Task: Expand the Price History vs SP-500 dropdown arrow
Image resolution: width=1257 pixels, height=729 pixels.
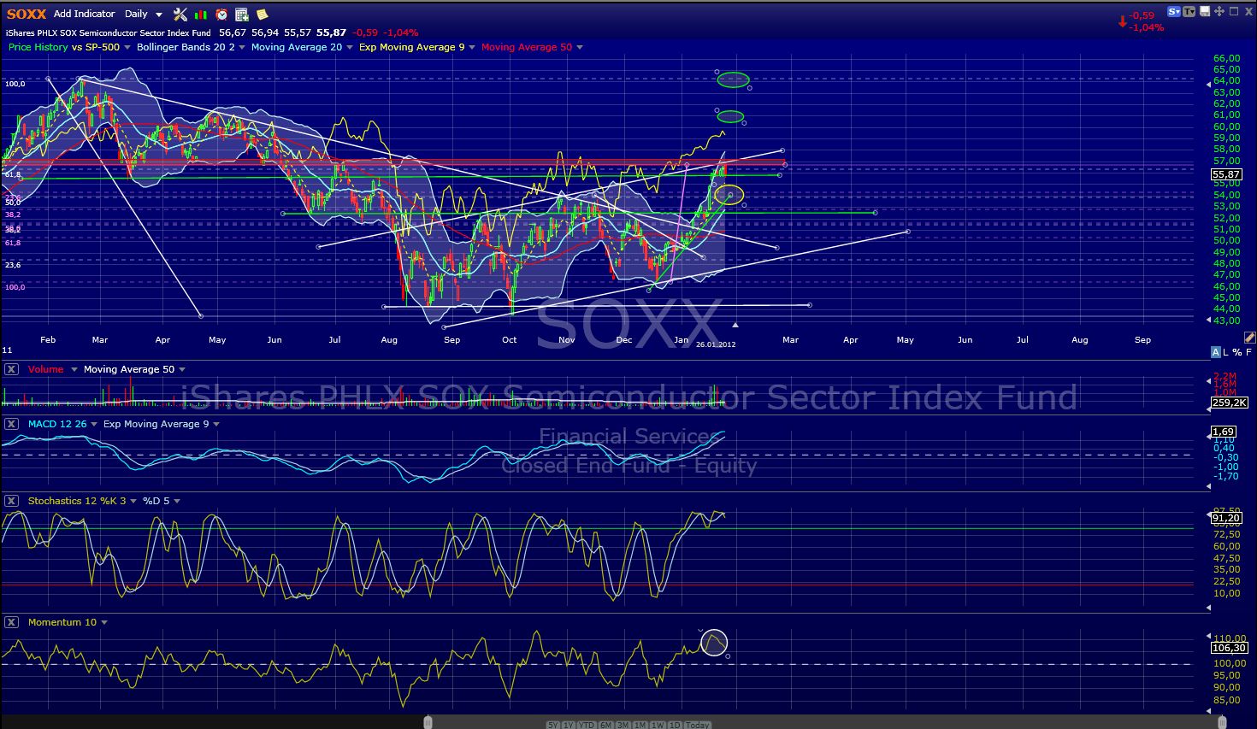Action: point(127,48)
